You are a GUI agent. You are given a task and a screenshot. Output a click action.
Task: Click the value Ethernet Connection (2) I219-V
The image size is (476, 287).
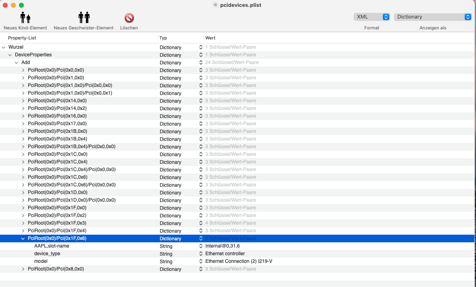239,261
